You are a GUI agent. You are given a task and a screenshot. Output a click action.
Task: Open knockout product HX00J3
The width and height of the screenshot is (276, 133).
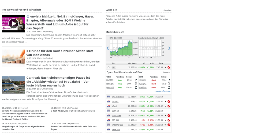(x=142, y=80)
